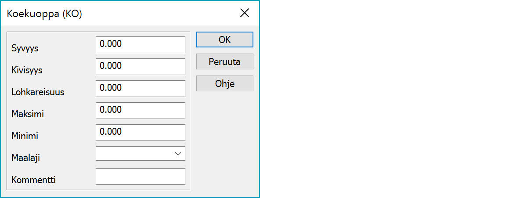Click the Kommentti label text
The width and height of the screenshot is (527, 198).
coord(33,180)
